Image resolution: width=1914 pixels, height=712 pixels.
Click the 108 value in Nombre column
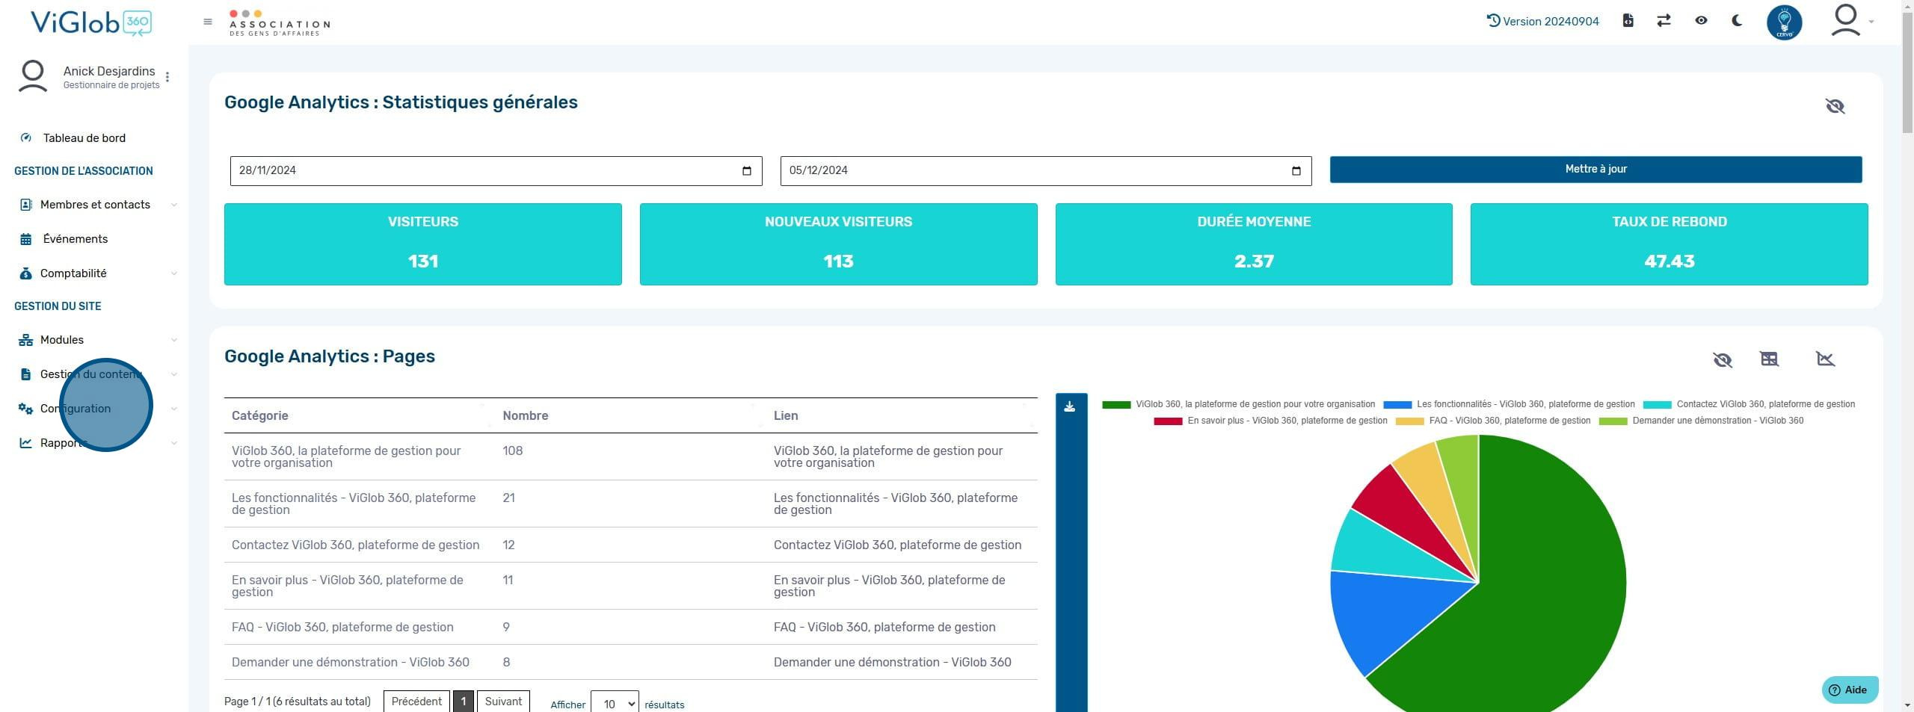[x=513, y=451]
